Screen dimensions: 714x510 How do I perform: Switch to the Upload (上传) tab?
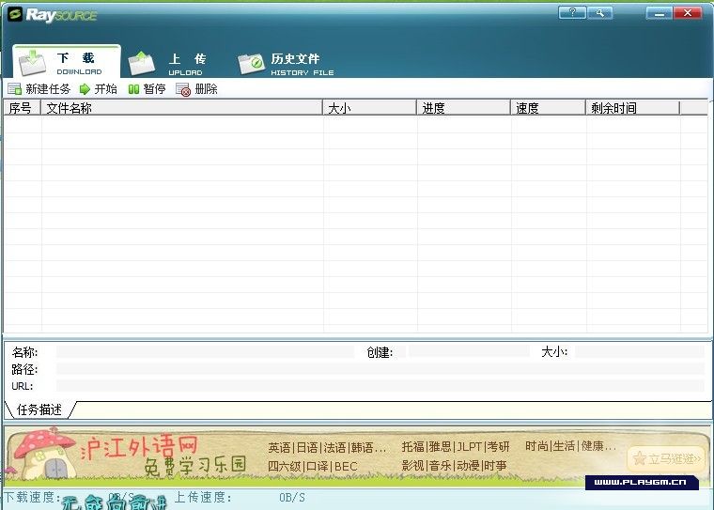tap(169, 63)
